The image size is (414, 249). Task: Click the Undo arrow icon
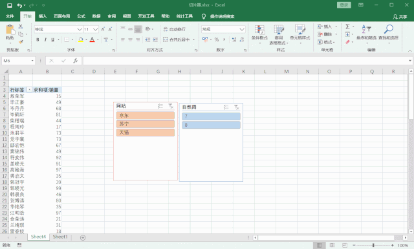[x=19, y=5]
